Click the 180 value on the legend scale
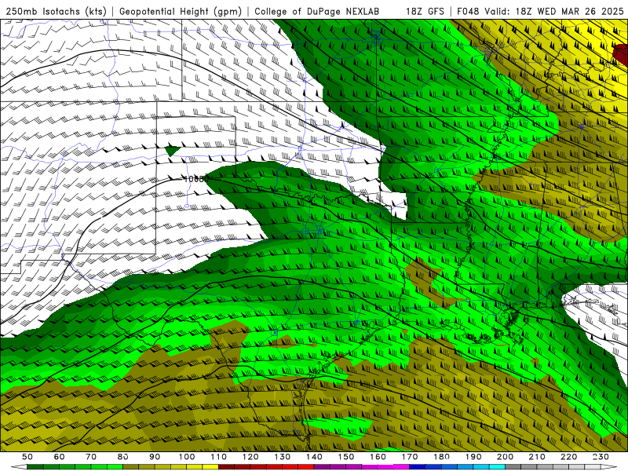 (441, 457)
